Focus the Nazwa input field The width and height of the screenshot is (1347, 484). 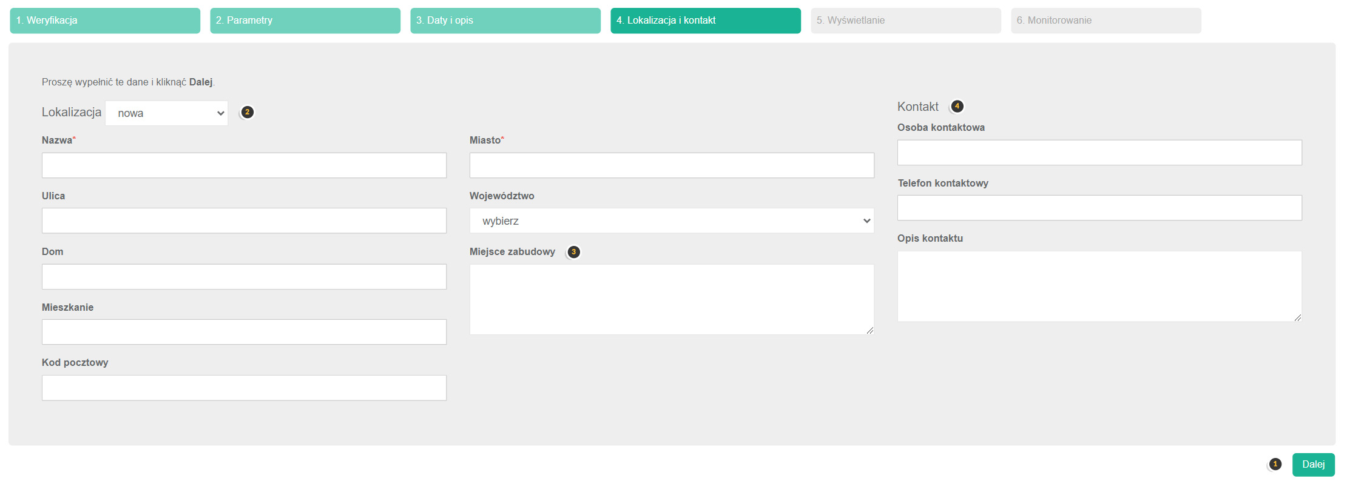244,165
